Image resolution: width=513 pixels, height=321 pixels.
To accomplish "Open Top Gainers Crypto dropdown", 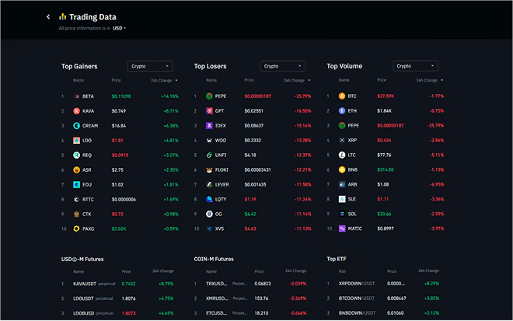I will [x=150, y=66].
